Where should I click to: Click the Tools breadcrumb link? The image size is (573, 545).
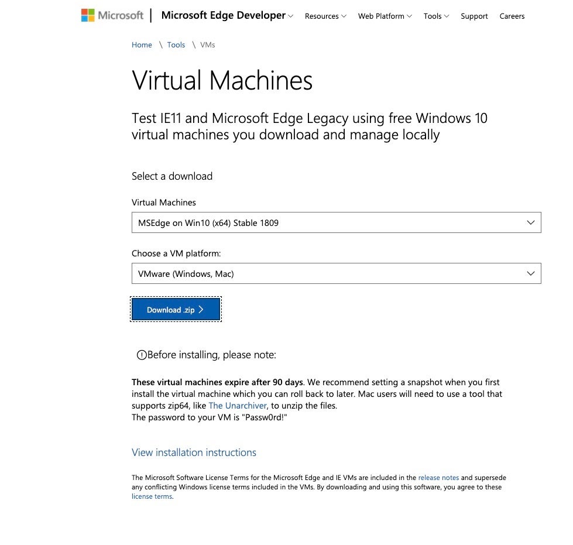[176, 45]
